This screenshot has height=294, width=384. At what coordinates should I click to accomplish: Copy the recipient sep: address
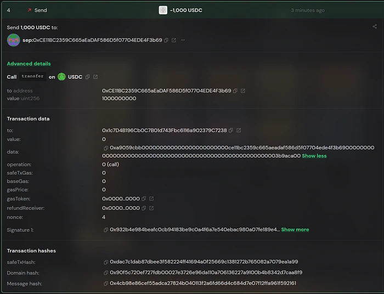coord(166,40)
